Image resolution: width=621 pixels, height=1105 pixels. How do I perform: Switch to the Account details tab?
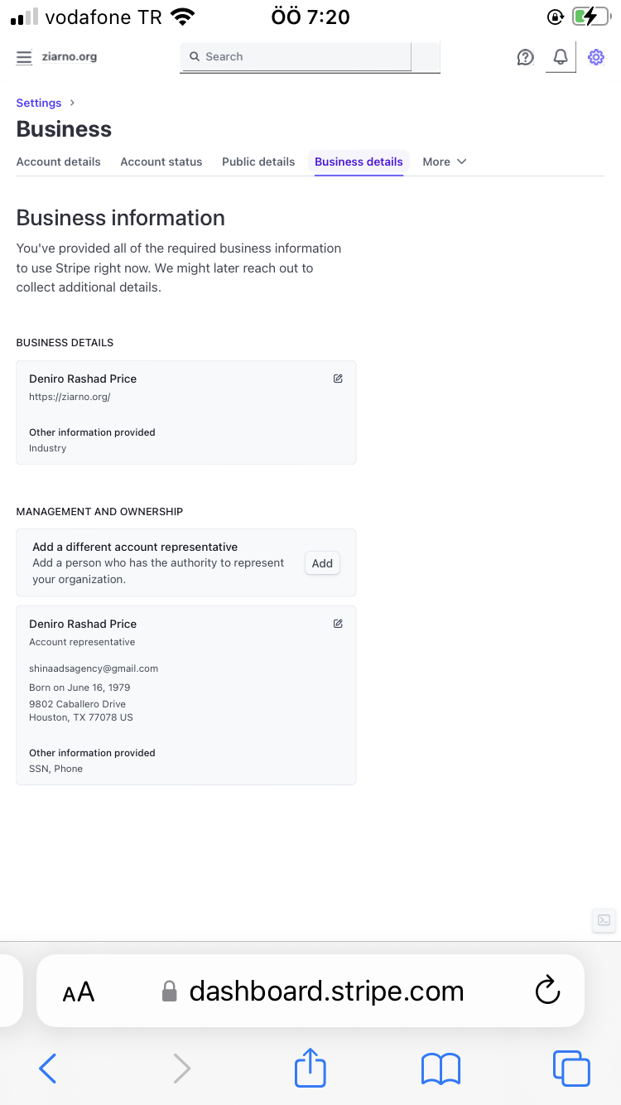tap(59, 162)
